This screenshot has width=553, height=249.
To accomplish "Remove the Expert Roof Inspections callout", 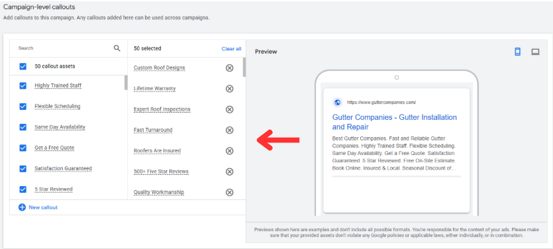I will click(x=229, y=109).
